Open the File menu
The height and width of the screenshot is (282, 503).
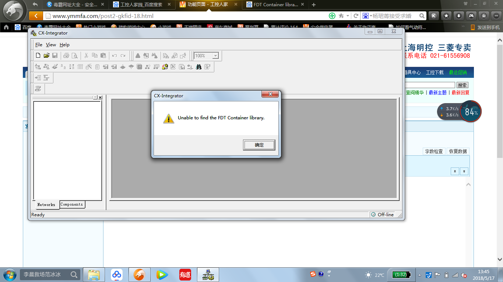[39, 45]
